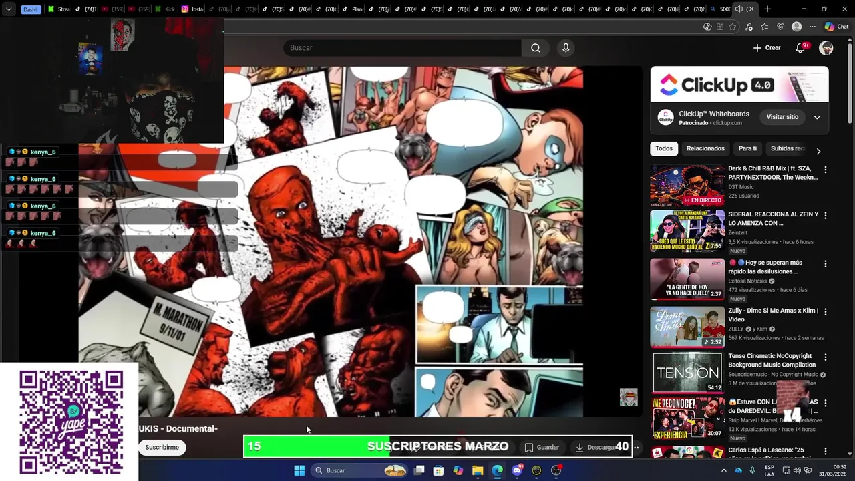The height and width of the screenshot is (481, 855).
Task: Mute the audio-playing browser tab
Action: click(x=739, y=9)
